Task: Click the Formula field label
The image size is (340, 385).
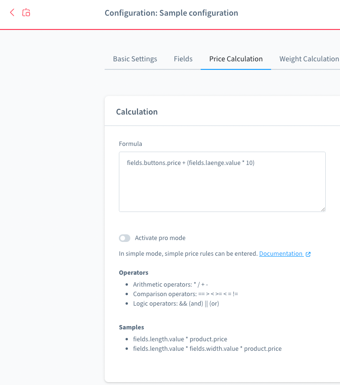Action: pos(130,144)
